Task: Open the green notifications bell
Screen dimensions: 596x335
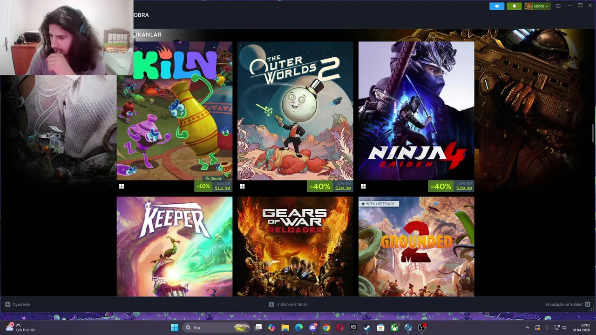Action: [x=514, y=6]
